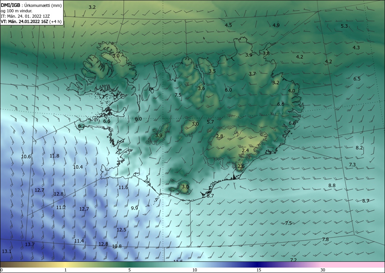Click the '0' tick on the color scale
The height and width of the screenshot is (273, 385).
pyautogui.click(x=2, y=270)
